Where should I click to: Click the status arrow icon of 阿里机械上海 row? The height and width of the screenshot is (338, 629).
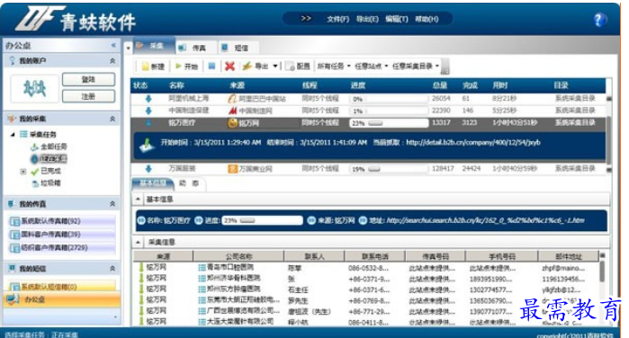click(148, 99)
